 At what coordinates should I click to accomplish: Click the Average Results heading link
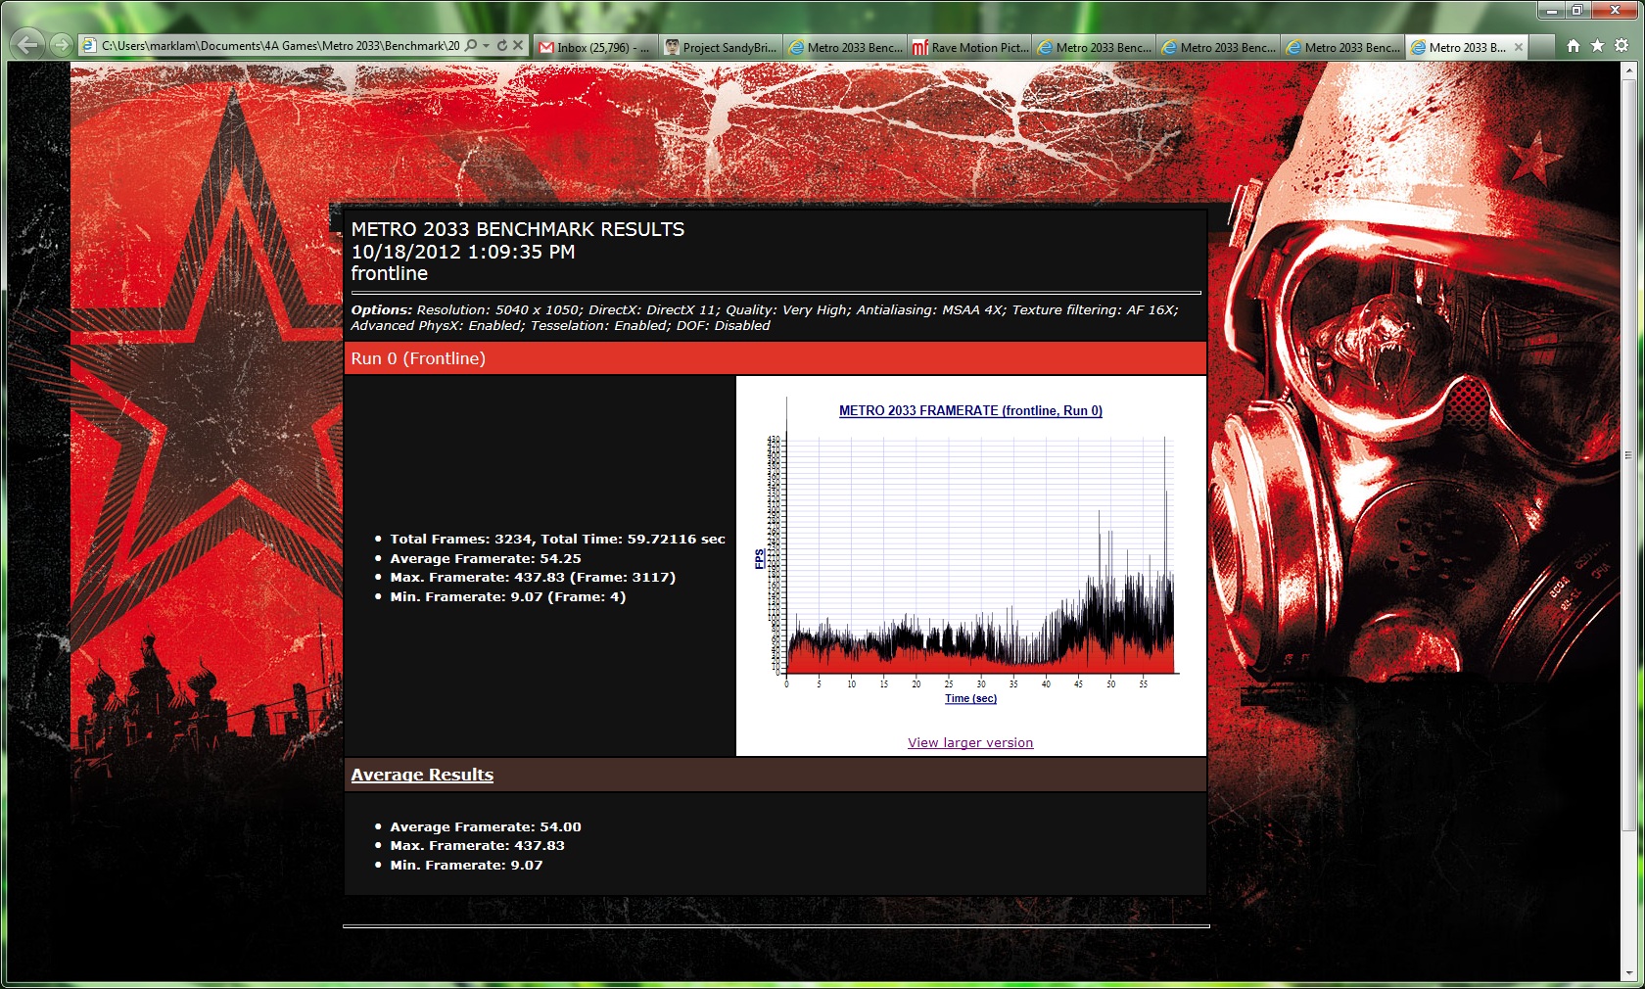[422, 775]
